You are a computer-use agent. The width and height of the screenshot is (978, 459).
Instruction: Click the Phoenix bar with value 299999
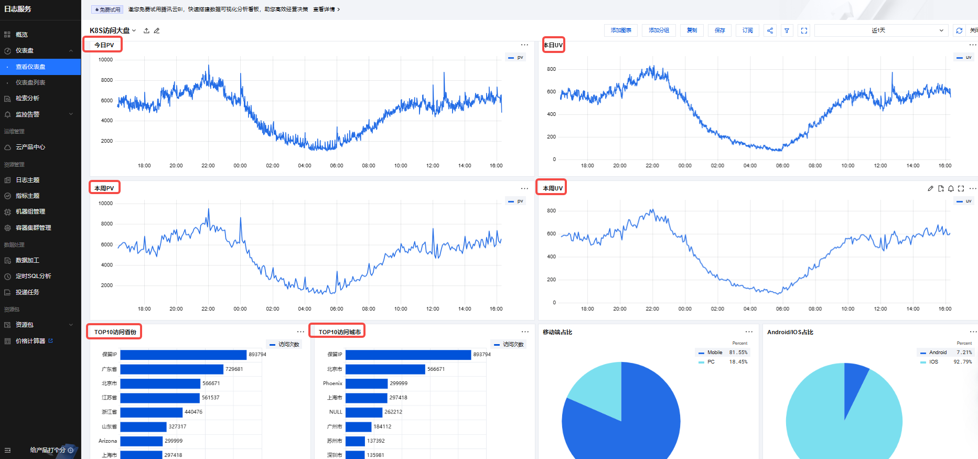(367, 383)
